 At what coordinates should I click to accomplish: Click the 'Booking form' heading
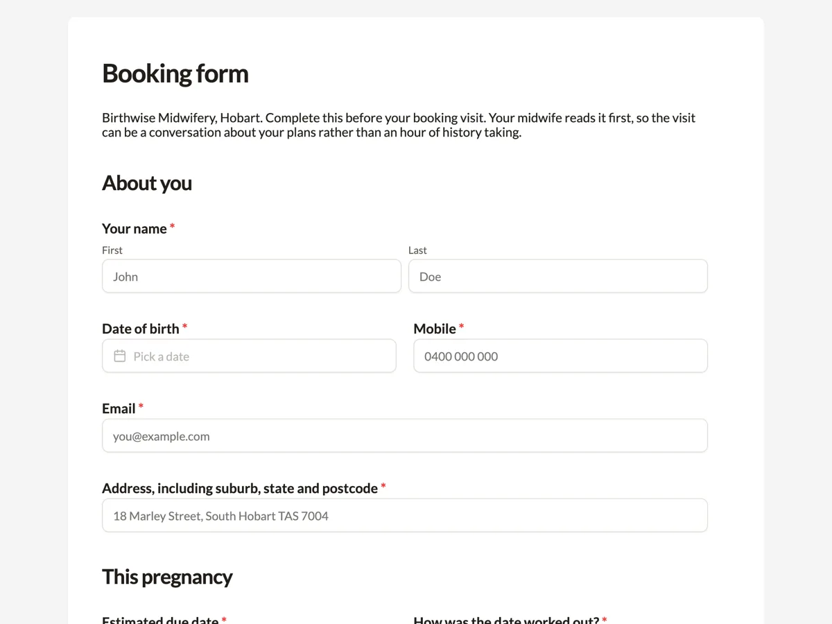[x=175, y=73]
